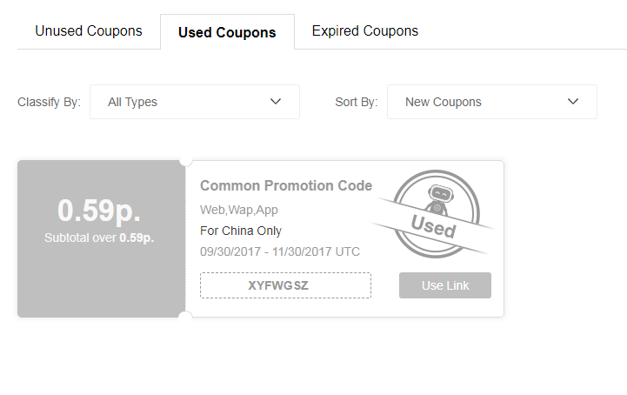Expand the New Coupons sort dropdown
Image resolution: width=627 pixels, height=395 pixels.
click(491, 102)
